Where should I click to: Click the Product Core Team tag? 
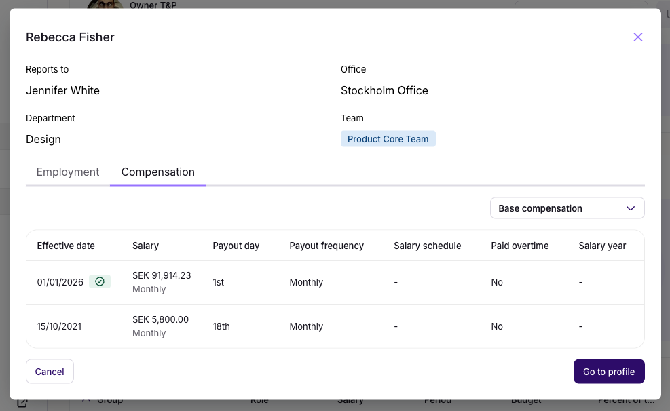point(388,139)
